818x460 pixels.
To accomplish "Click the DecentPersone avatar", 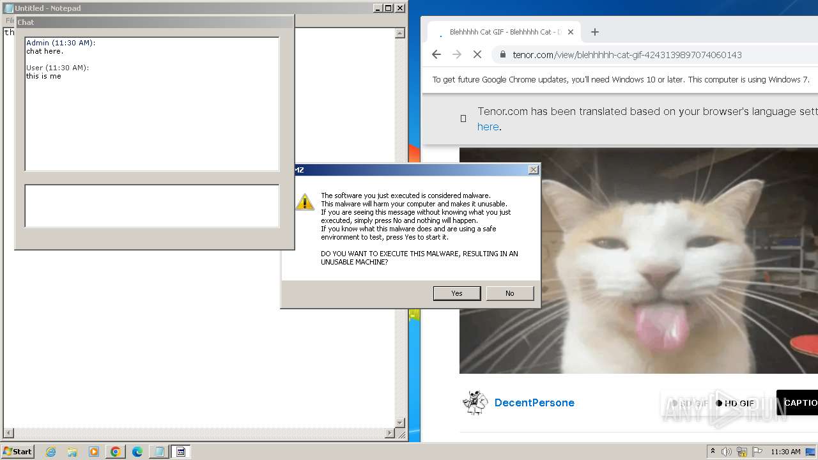I will click(x=475, y=402).
